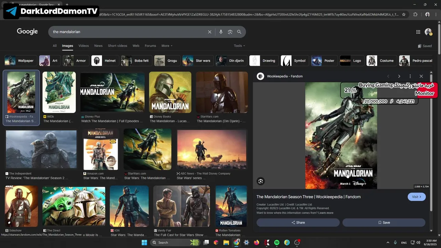The image size is (441, 248).
Task: Filter images by Helmet chip
Action: click(x=105, y=61)
